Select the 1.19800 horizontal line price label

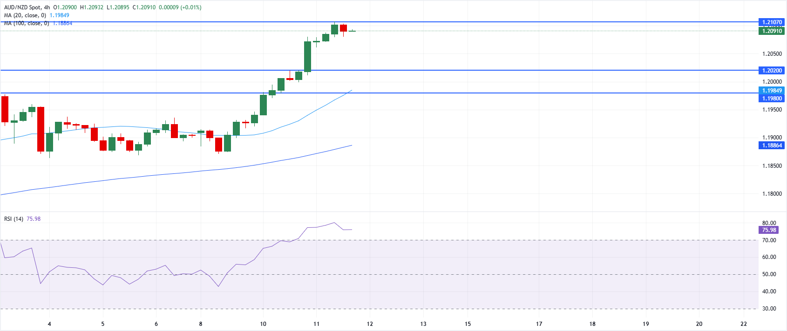(771, 99)
